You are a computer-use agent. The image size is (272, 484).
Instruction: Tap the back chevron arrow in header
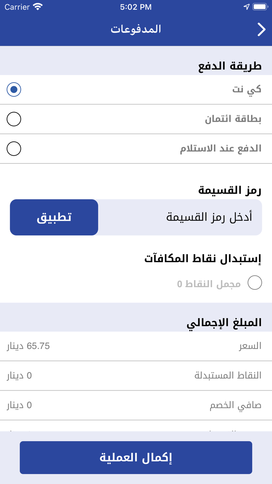point(262,30)
